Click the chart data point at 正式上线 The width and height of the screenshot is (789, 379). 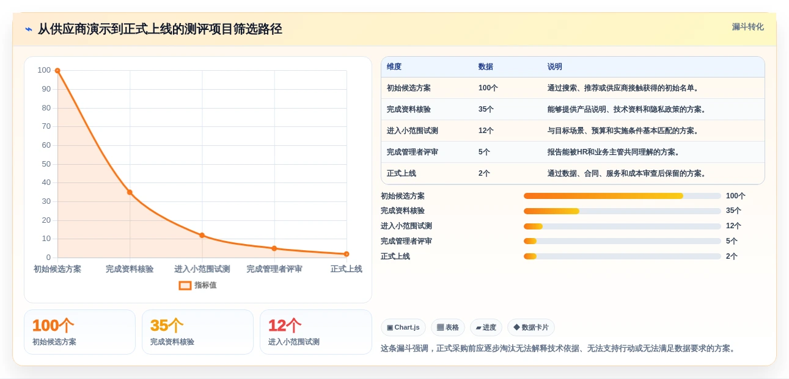tap(347, 254)
